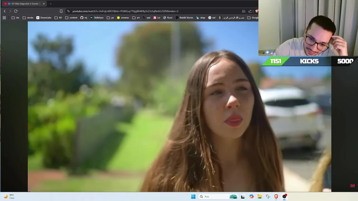Viewport: 358px width, 201px height.
Task: Launch Copilot from the taskbar
Action: pyautogui.click(x=251, y=197)
